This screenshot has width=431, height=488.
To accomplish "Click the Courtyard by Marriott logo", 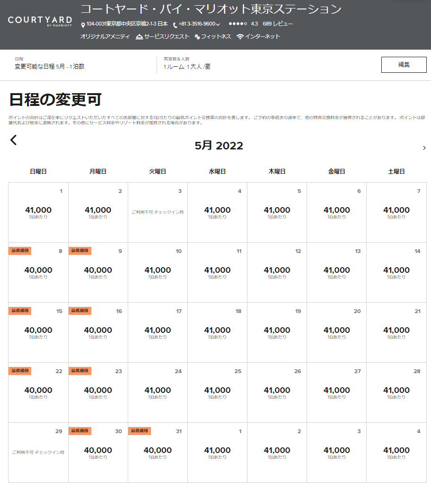I will coord(39,21).
